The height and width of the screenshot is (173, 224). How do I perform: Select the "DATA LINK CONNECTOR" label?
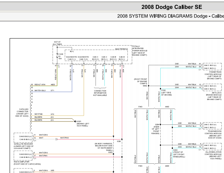(x=22, y=113)
